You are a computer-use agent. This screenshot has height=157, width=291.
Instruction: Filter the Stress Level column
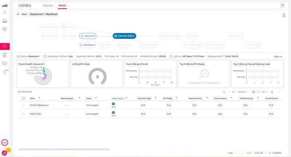[x=126, y=98]
